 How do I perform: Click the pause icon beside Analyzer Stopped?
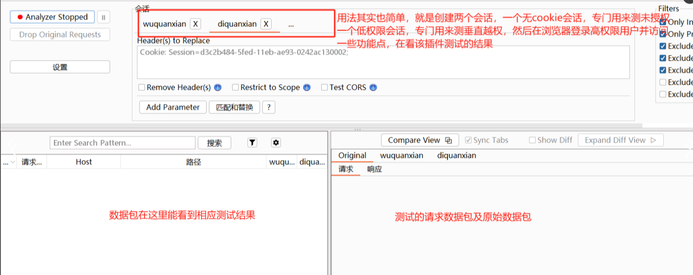(x=103, y=17)
